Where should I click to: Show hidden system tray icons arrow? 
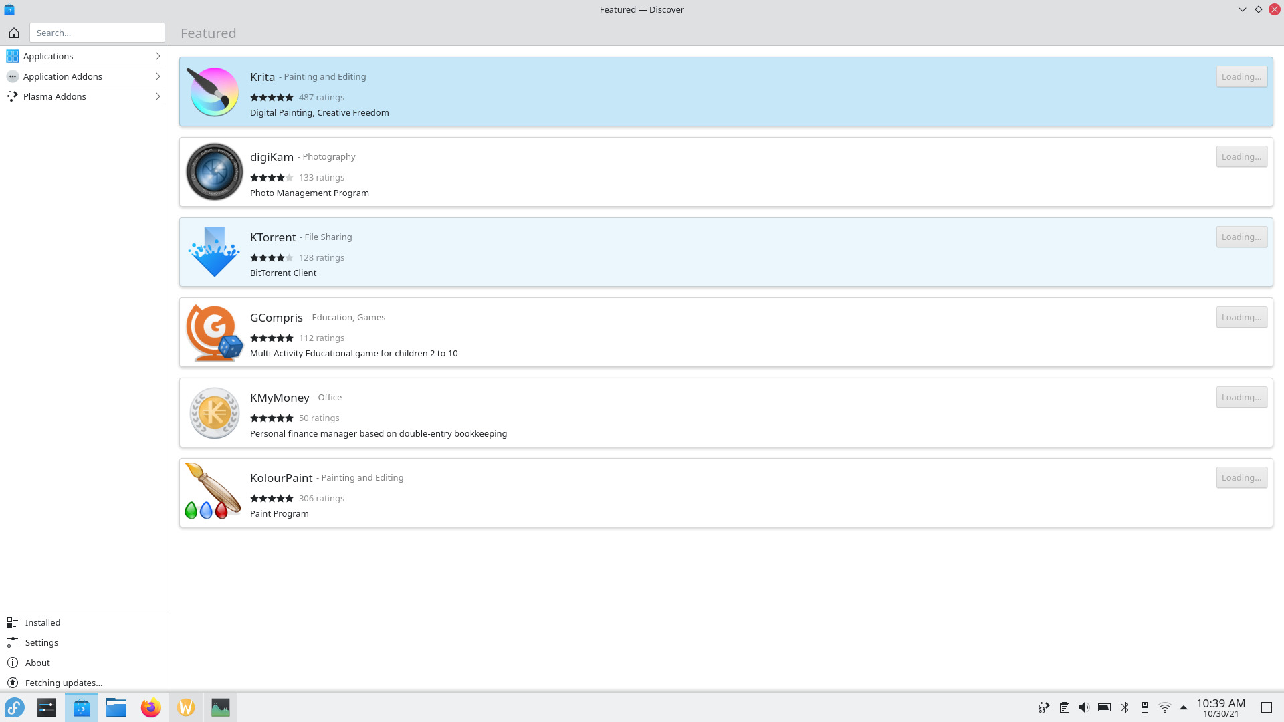(x=1184, y=707)
